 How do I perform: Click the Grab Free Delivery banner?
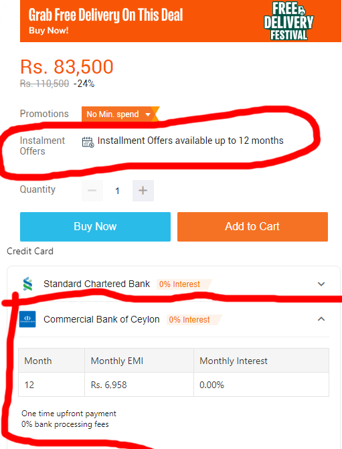(x=181, y=21)
